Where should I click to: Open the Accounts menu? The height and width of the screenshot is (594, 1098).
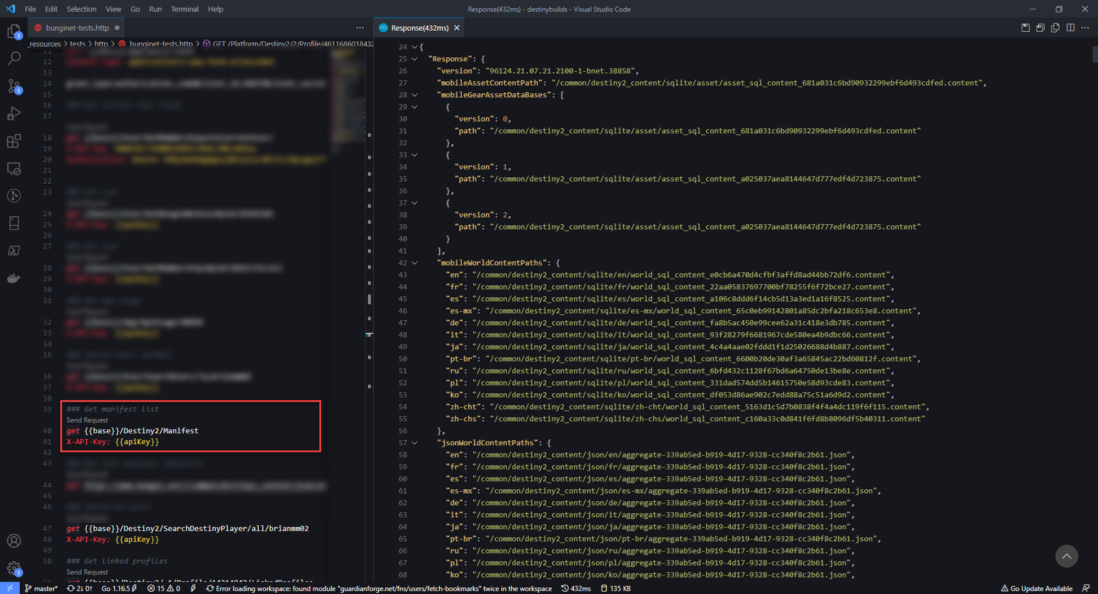click(x=14, y=541)
